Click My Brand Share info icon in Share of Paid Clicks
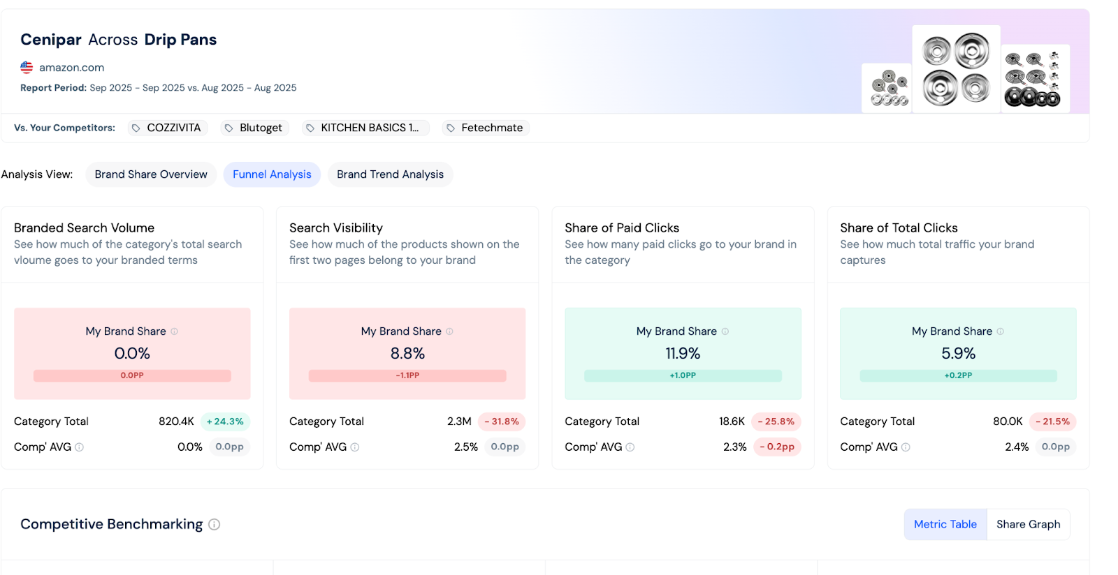 point(725,331)
